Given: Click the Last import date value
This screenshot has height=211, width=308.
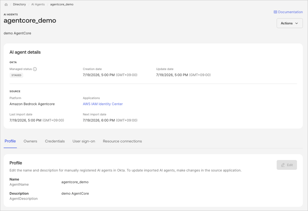Looking at the screenshot, I should tap(37, 120).
